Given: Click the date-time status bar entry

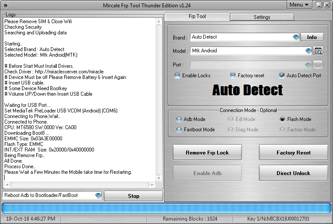Looking at the screenshot, I should pyautogui.click(x=31, y=219).
